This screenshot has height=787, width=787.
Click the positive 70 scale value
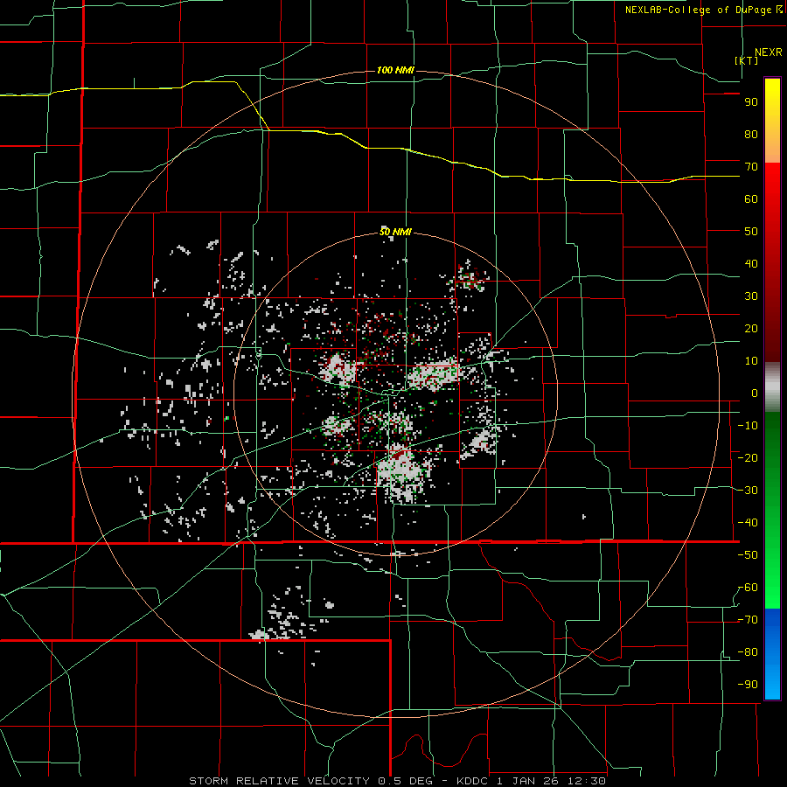click(x=751, y=167)
